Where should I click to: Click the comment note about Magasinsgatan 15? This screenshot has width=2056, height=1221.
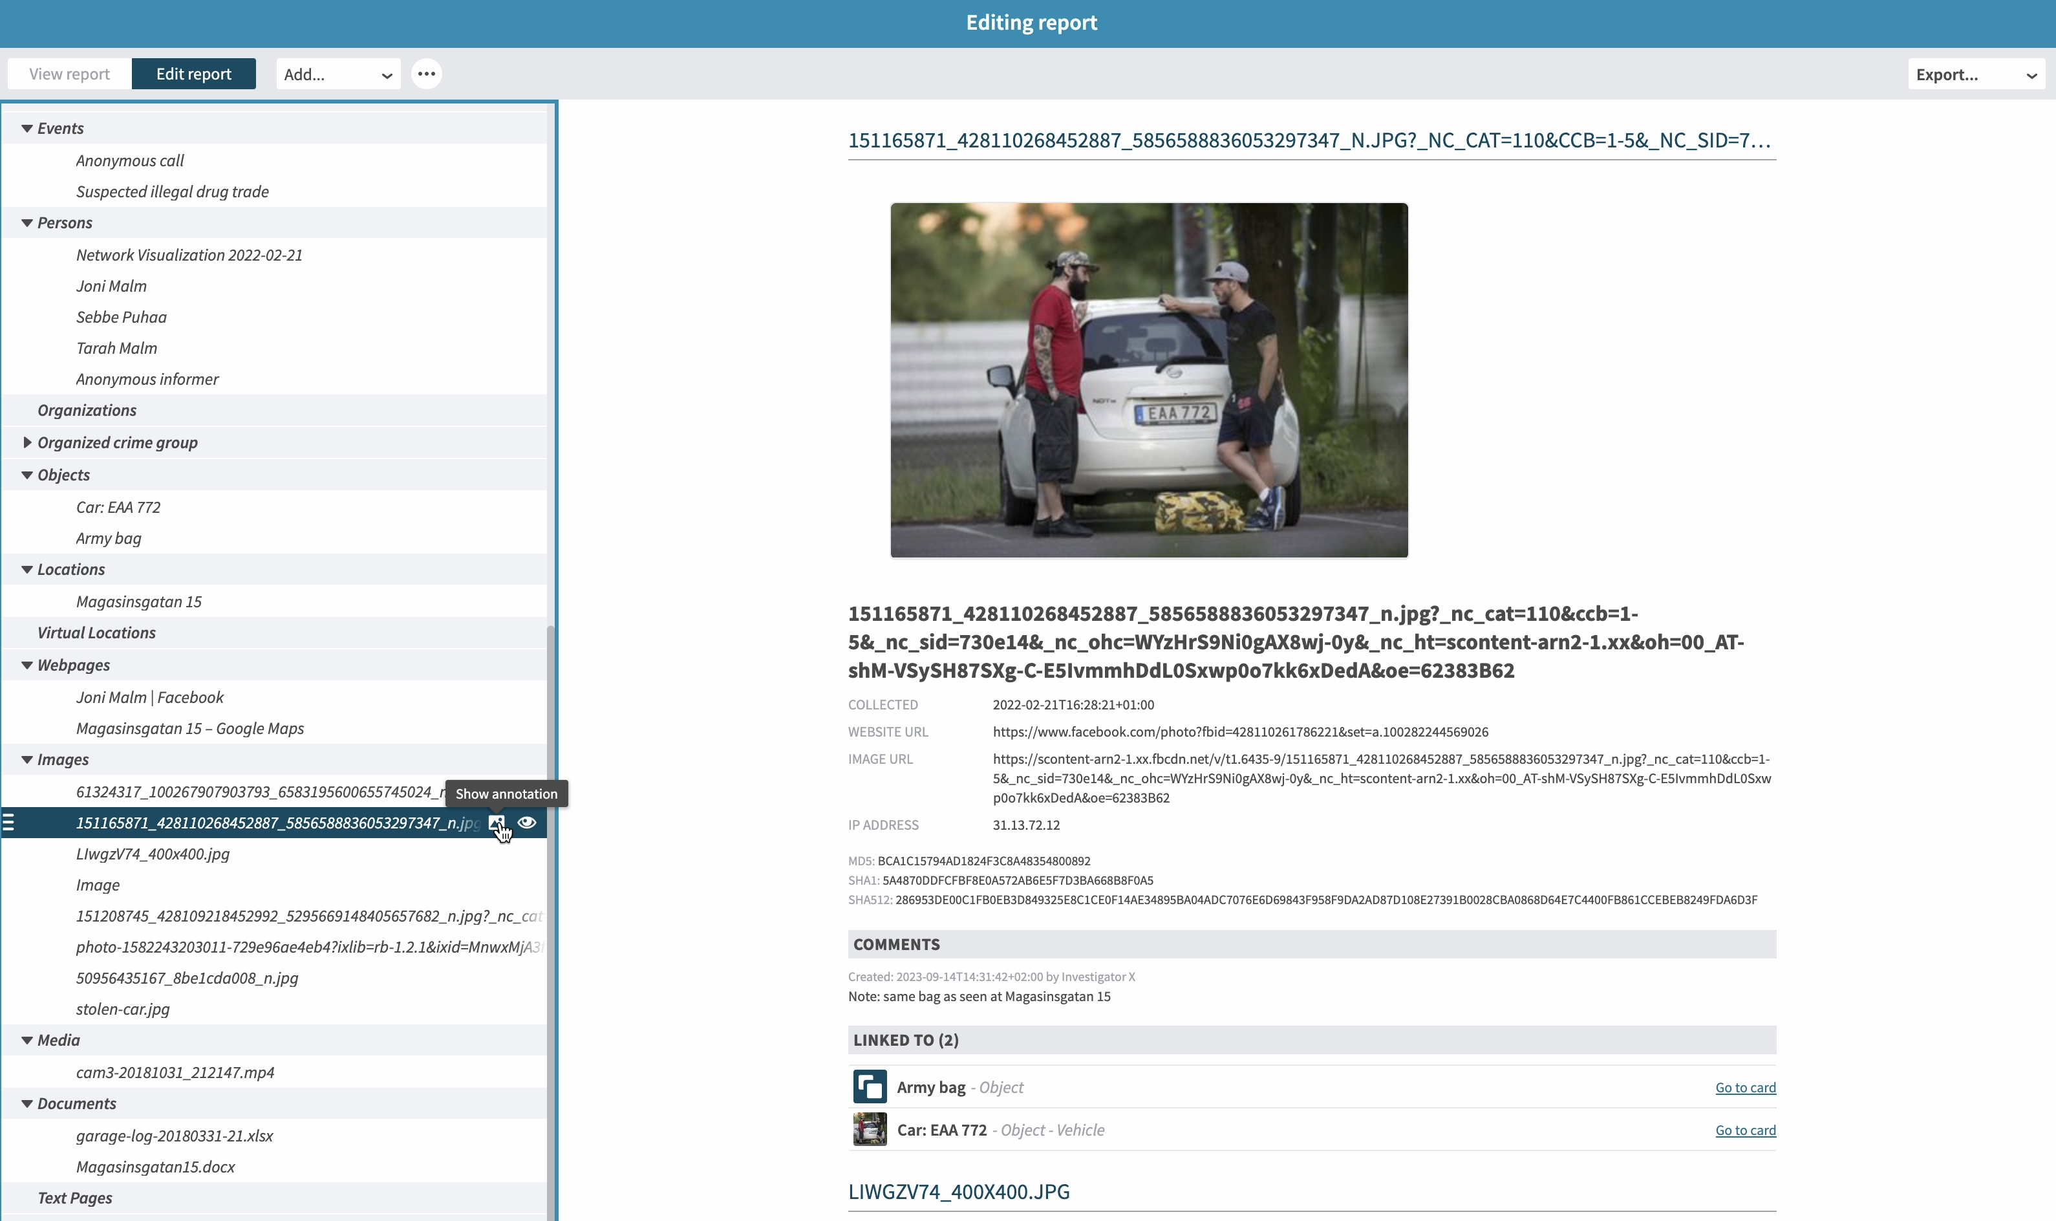979,997
